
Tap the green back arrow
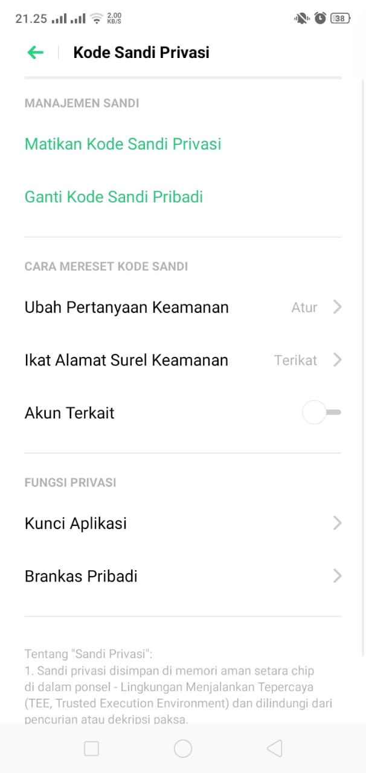[x=35, y=53]
